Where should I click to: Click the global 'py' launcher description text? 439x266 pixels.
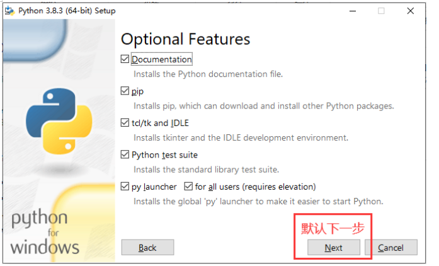pos(258,201)
